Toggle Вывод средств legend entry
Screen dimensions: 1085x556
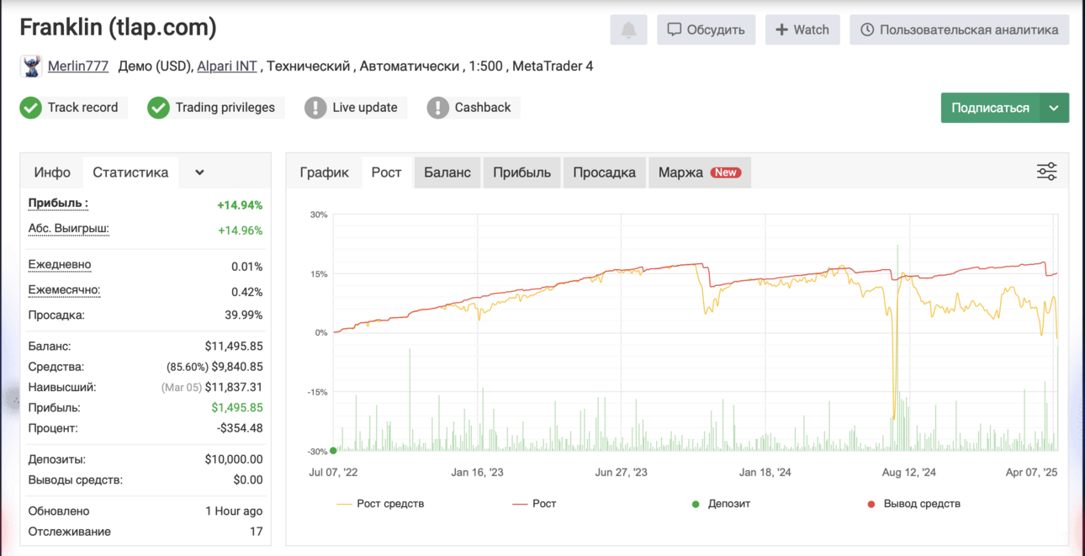click(x=913, y=504)
